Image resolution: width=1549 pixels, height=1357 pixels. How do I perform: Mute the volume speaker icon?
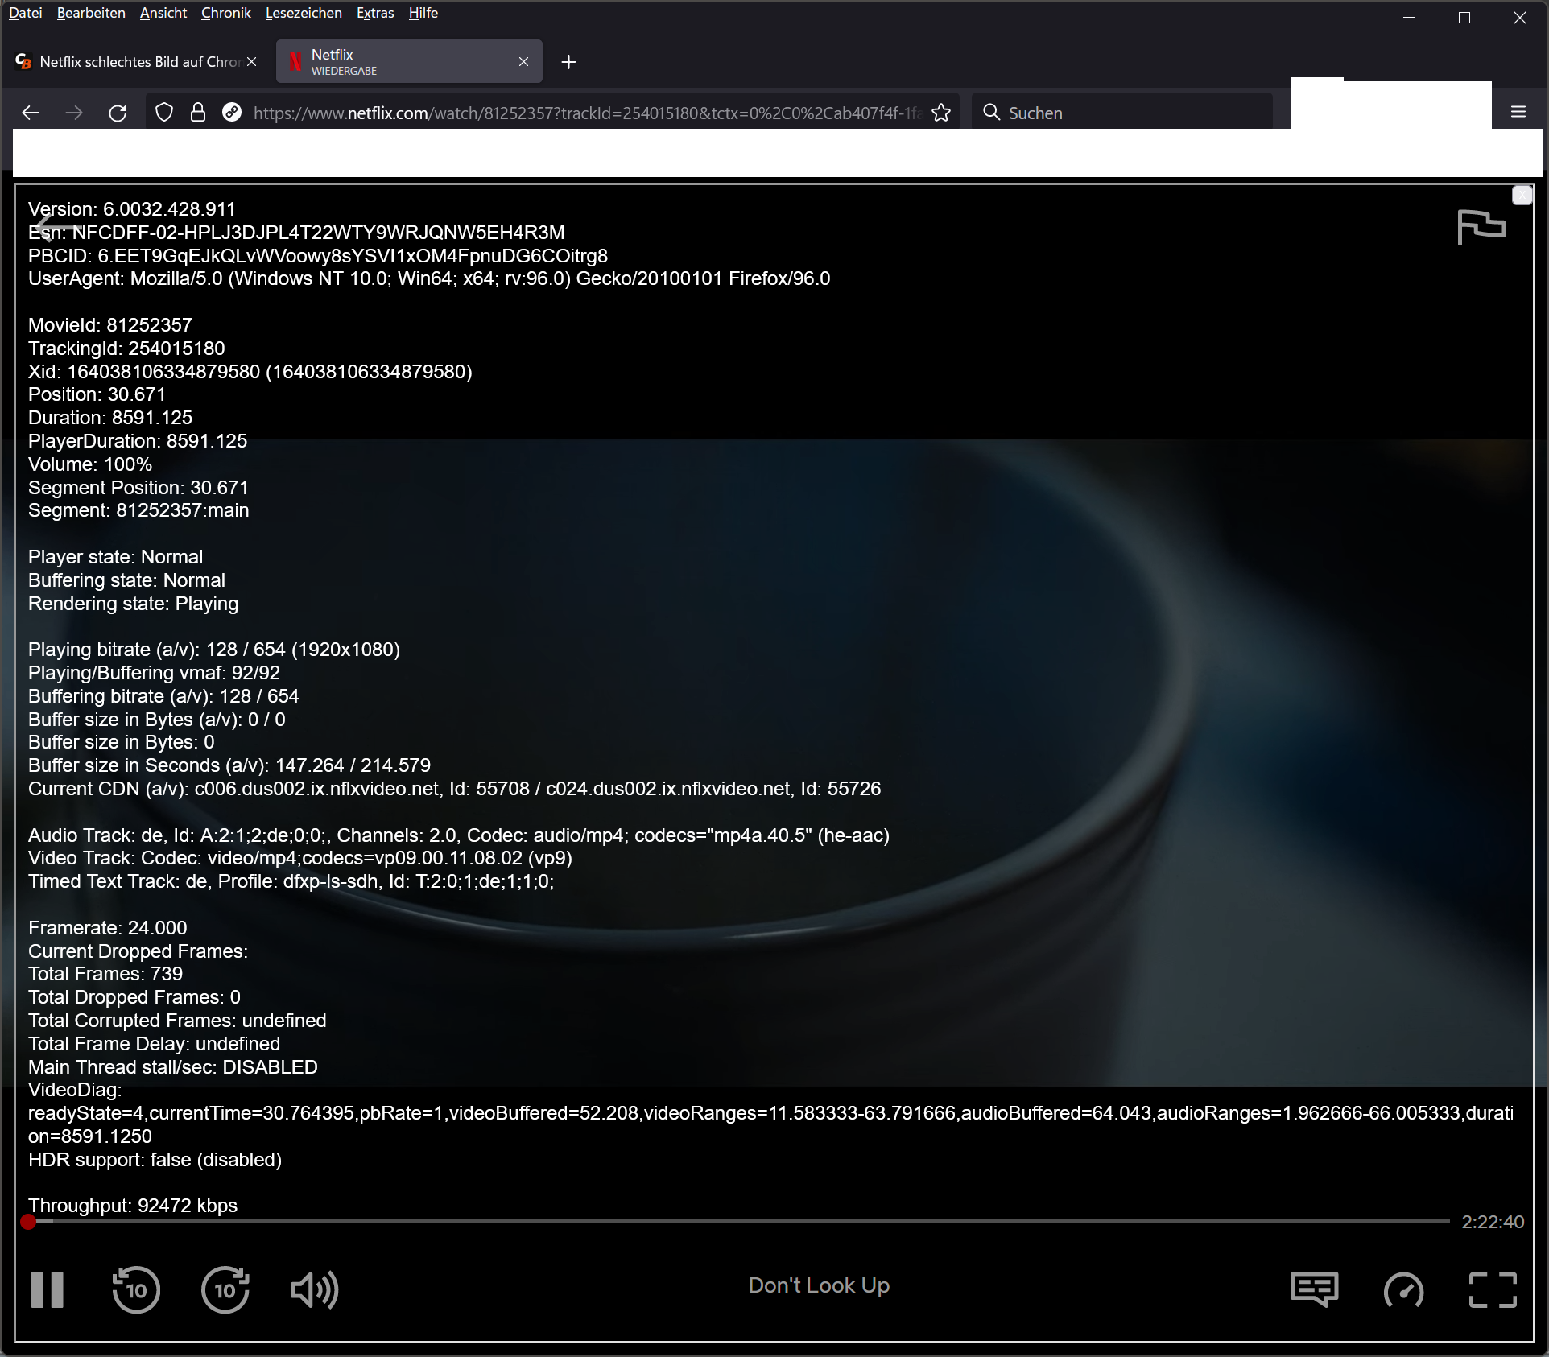click(x=313, y=1290)
